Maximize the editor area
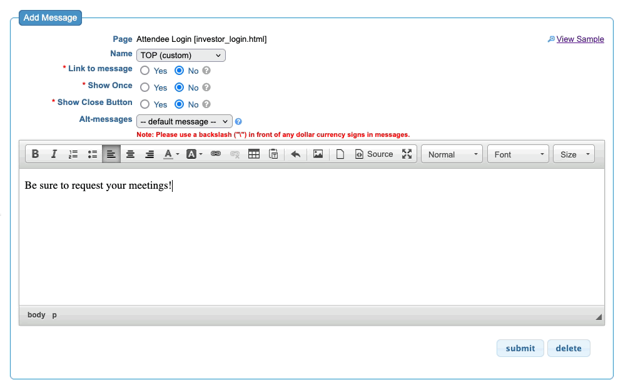 click(407, 154)
